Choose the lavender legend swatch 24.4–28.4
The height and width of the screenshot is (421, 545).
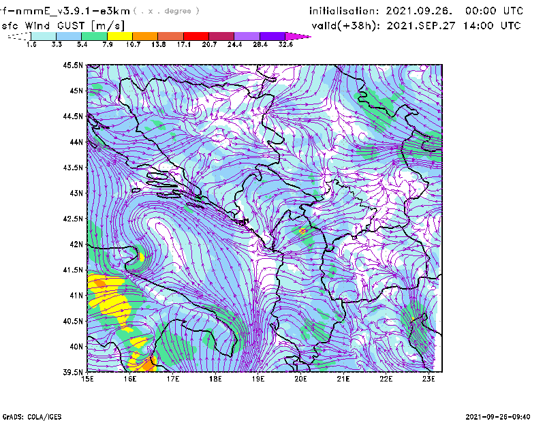pos(247,36)
